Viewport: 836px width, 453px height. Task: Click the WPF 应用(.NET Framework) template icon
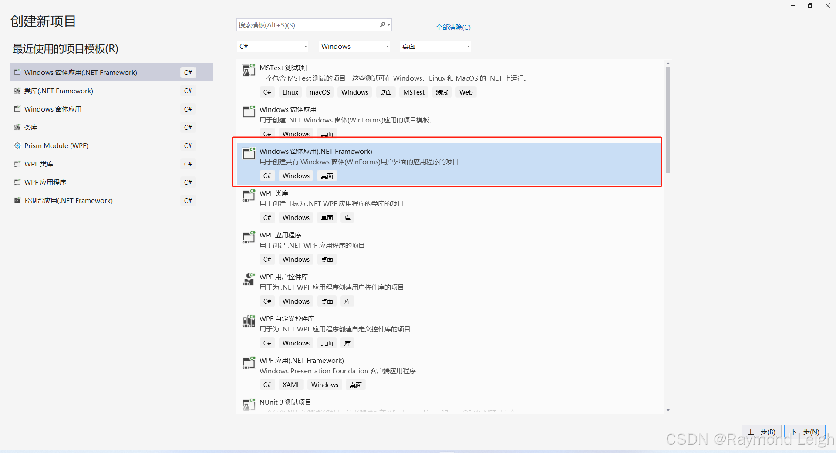pos(249,363)
